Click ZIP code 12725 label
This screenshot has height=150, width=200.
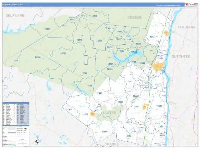pyautogui.click(x=63, y=53)
